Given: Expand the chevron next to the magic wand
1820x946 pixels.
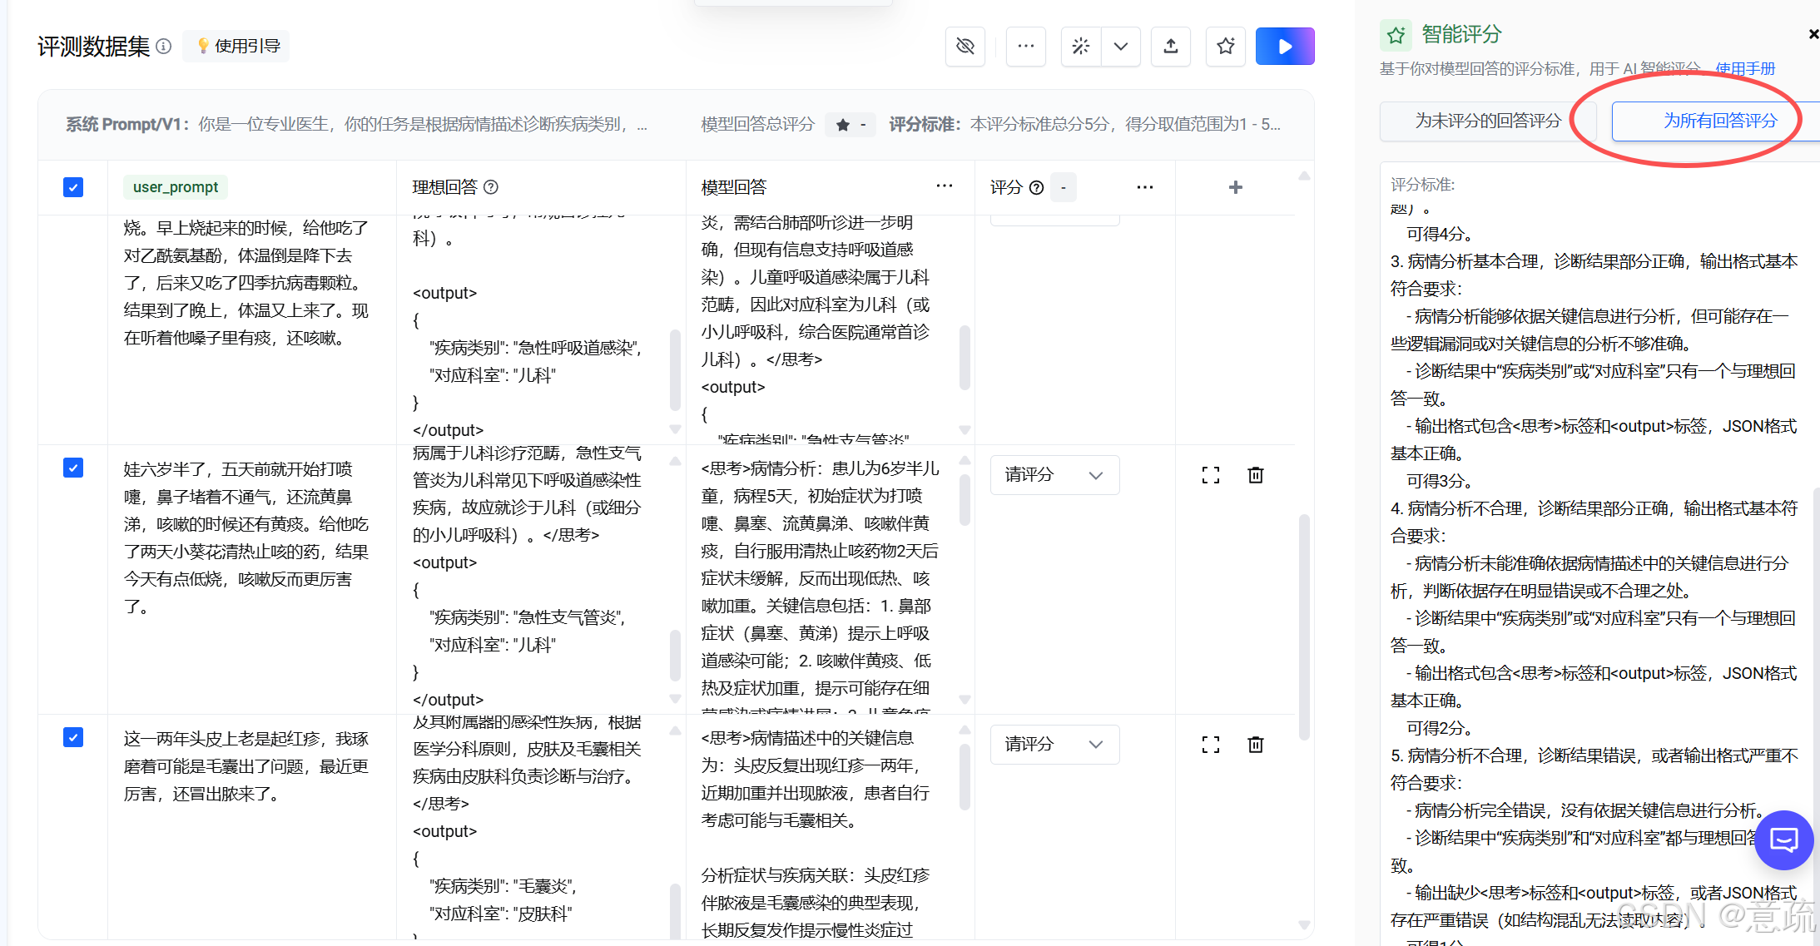Looking at the screenshot, I should click(1120, 47).
